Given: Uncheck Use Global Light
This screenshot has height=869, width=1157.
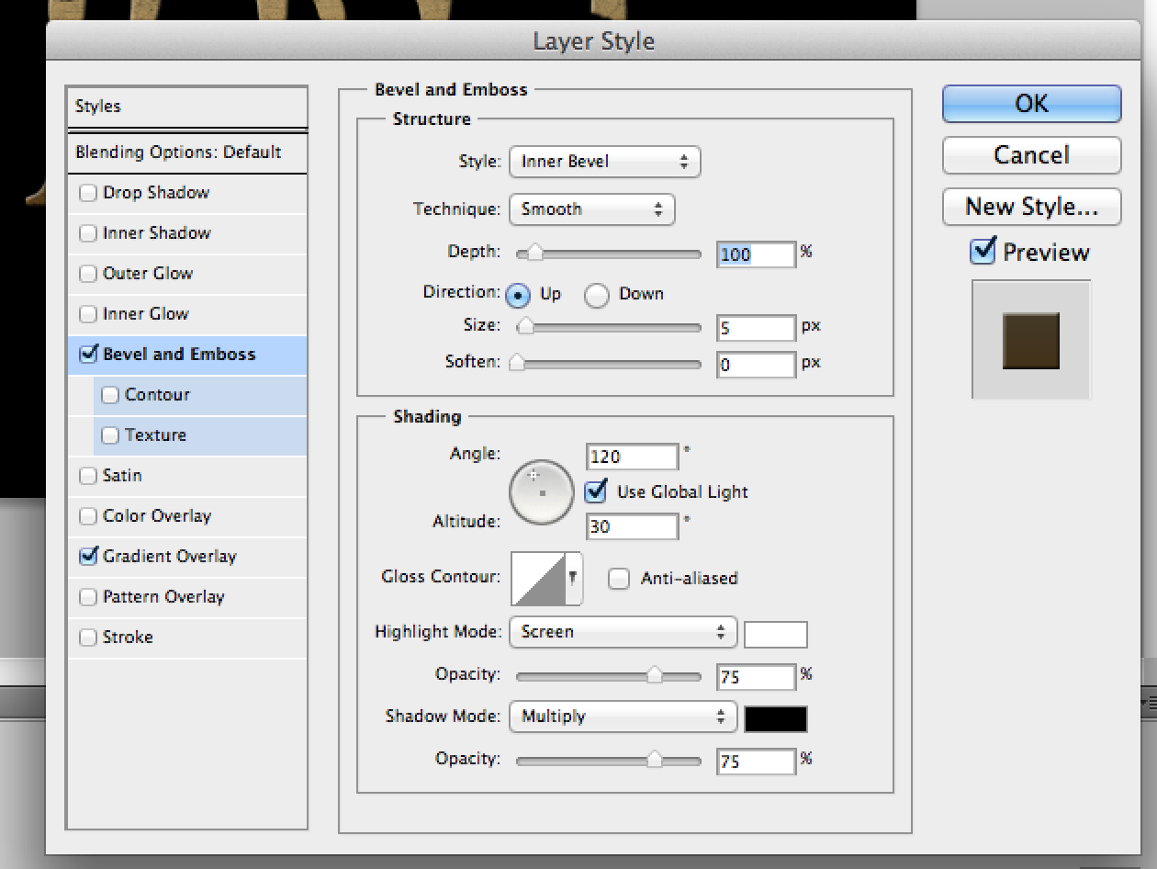Looking at the screenshot, I should pos(595,491).
